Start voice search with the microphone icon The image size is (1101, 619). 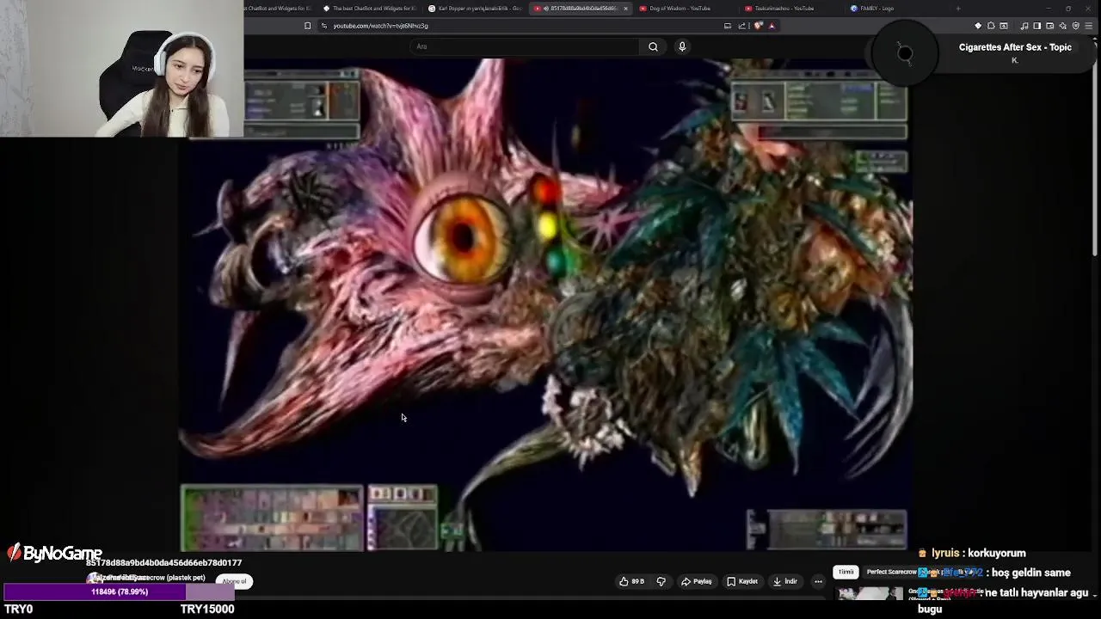coord(682,46)
